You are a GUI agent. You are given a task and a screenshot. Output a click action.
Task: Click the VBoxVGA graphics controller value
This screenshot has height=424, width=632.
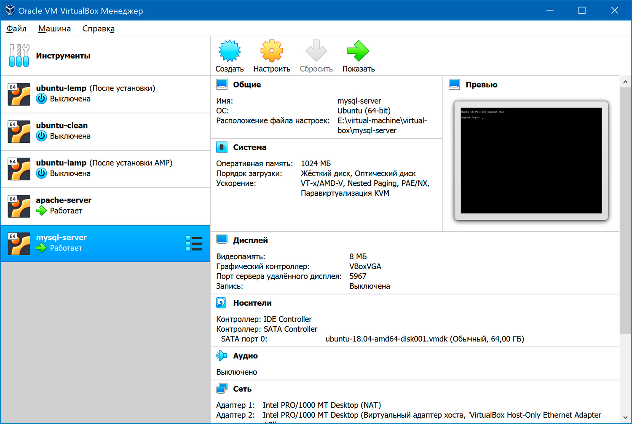pos(365,267)
